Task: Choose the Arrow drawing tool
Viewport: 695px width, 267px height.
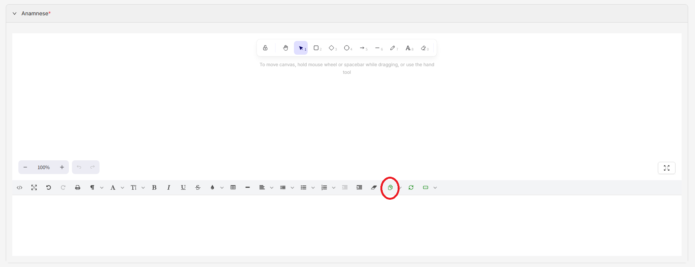Action: 362,48
